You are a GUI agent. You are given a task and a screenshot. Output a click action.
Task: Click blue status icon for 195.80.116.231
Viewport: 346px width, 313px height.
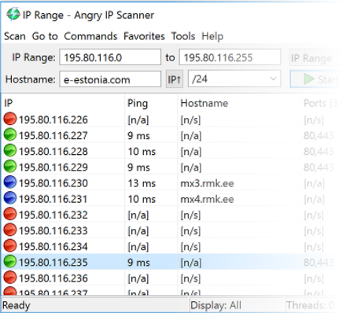pos(10,198)
